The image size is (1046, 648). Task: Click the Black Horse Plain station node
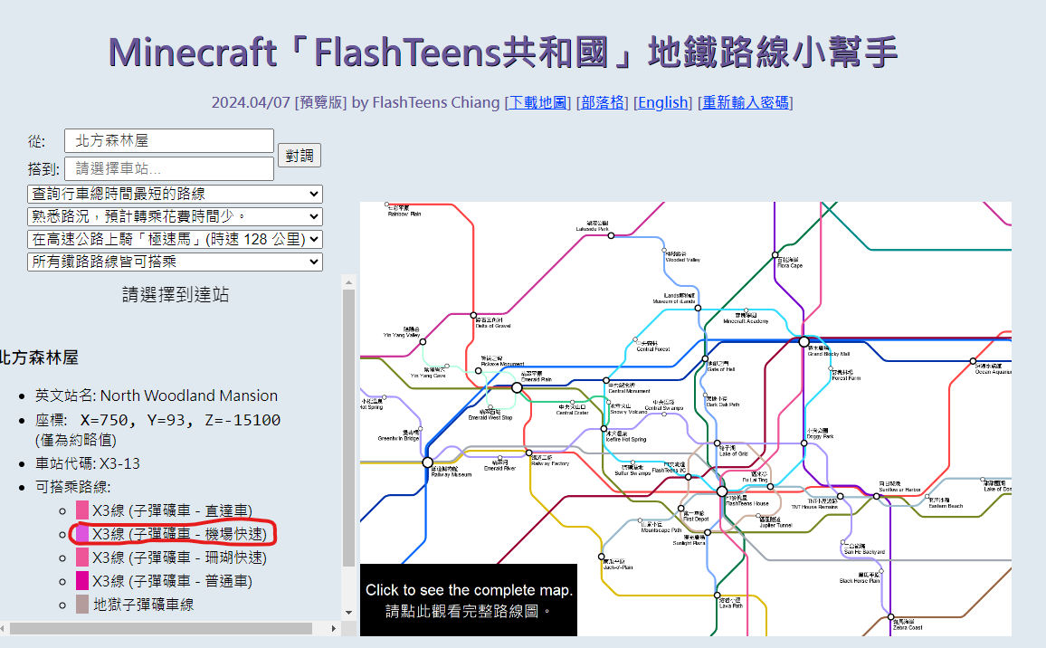pos(881,571)
